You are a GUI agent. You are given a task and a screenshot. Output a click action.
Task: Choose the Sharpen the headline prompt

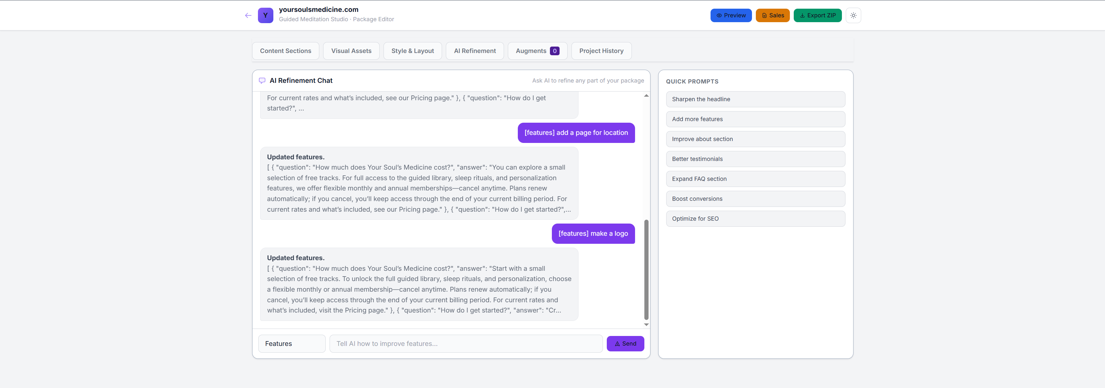pos(755,100)
